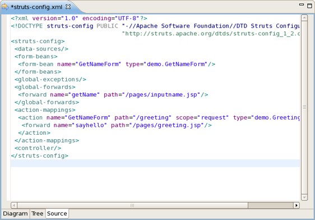
Task: Click the /pages/inputname.jsp path value
Action: click(163, 95)
